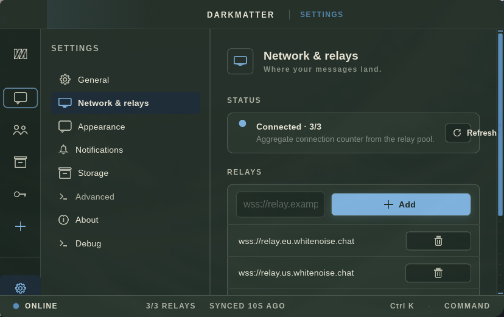
Task: Click the Darkmatter logo icon
Action: pyautogui.click(x=20, y=54)
